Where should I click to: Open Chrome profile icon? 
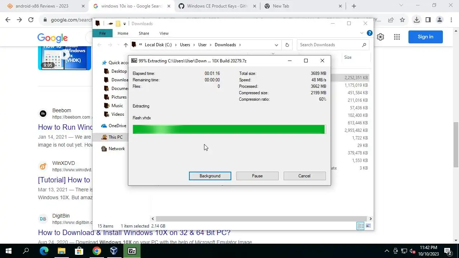pos(440,20)
